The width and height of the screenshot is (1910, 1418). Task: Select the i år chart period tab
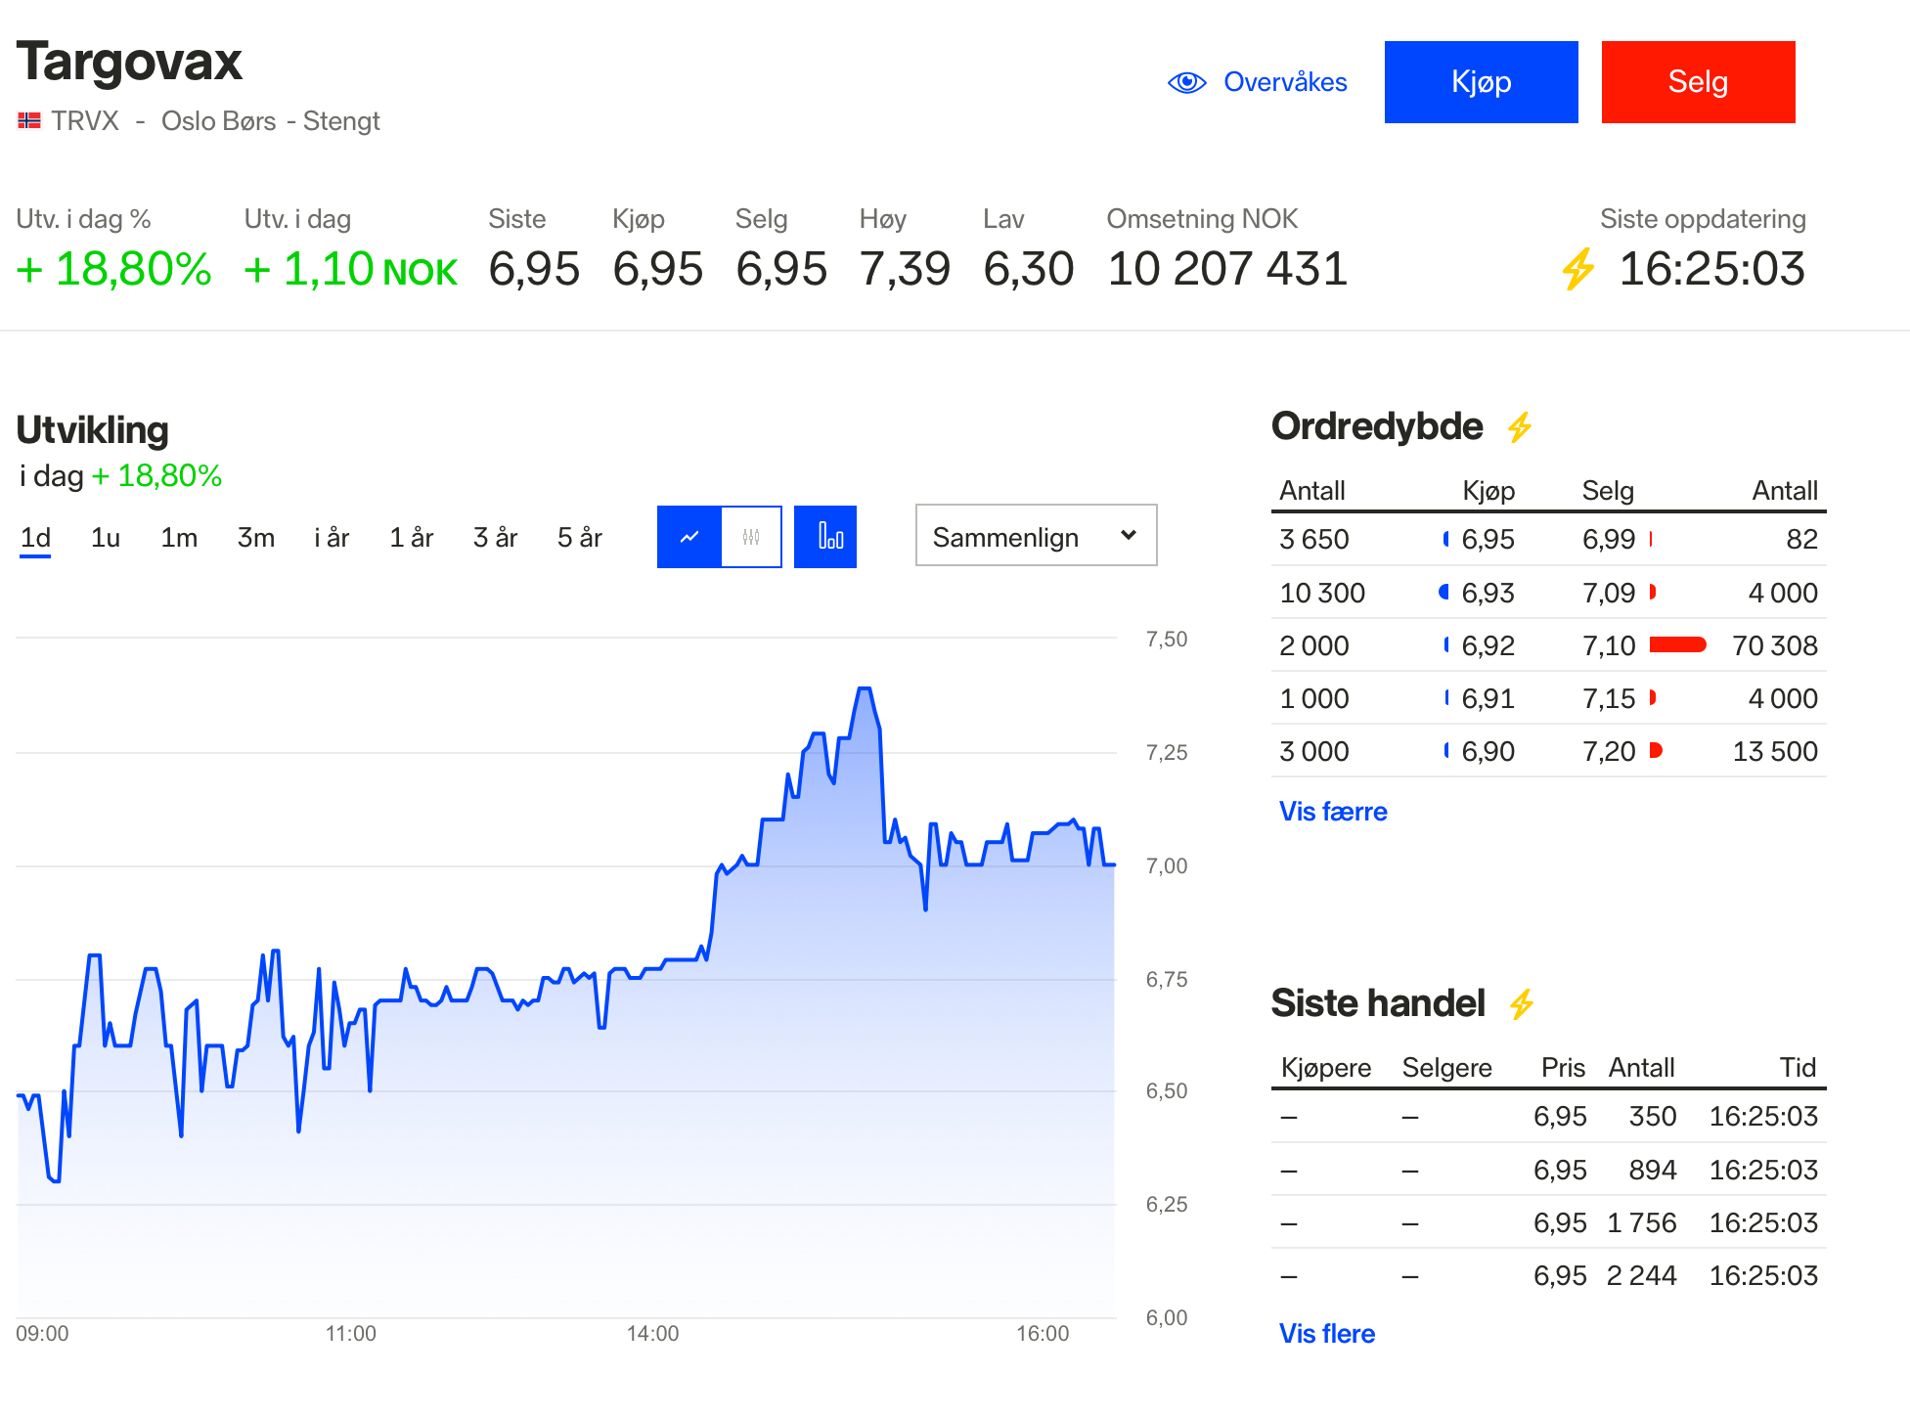[332, 538]
